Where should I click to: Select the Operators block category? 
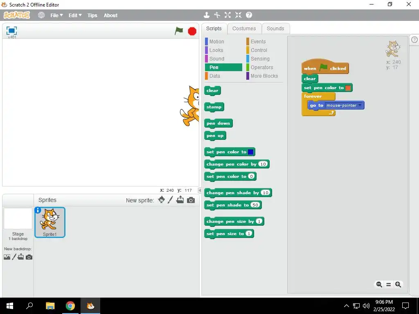264,67
